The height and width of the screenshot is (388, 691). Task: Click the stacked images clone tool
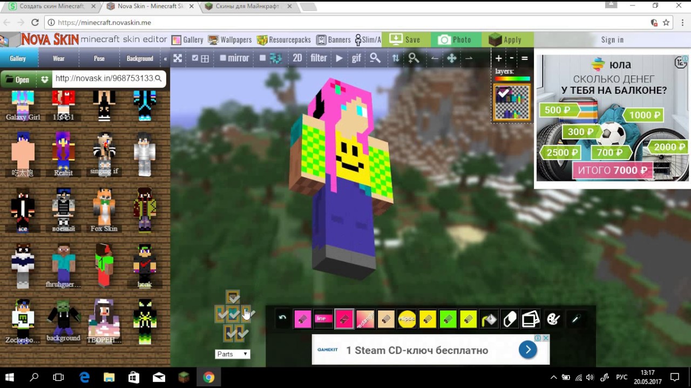(531, 320)
